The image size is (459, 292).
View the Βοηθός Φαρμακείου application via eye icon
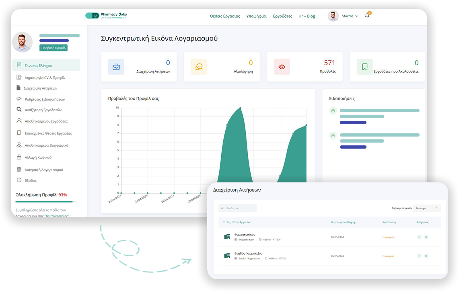pos(426,255)
